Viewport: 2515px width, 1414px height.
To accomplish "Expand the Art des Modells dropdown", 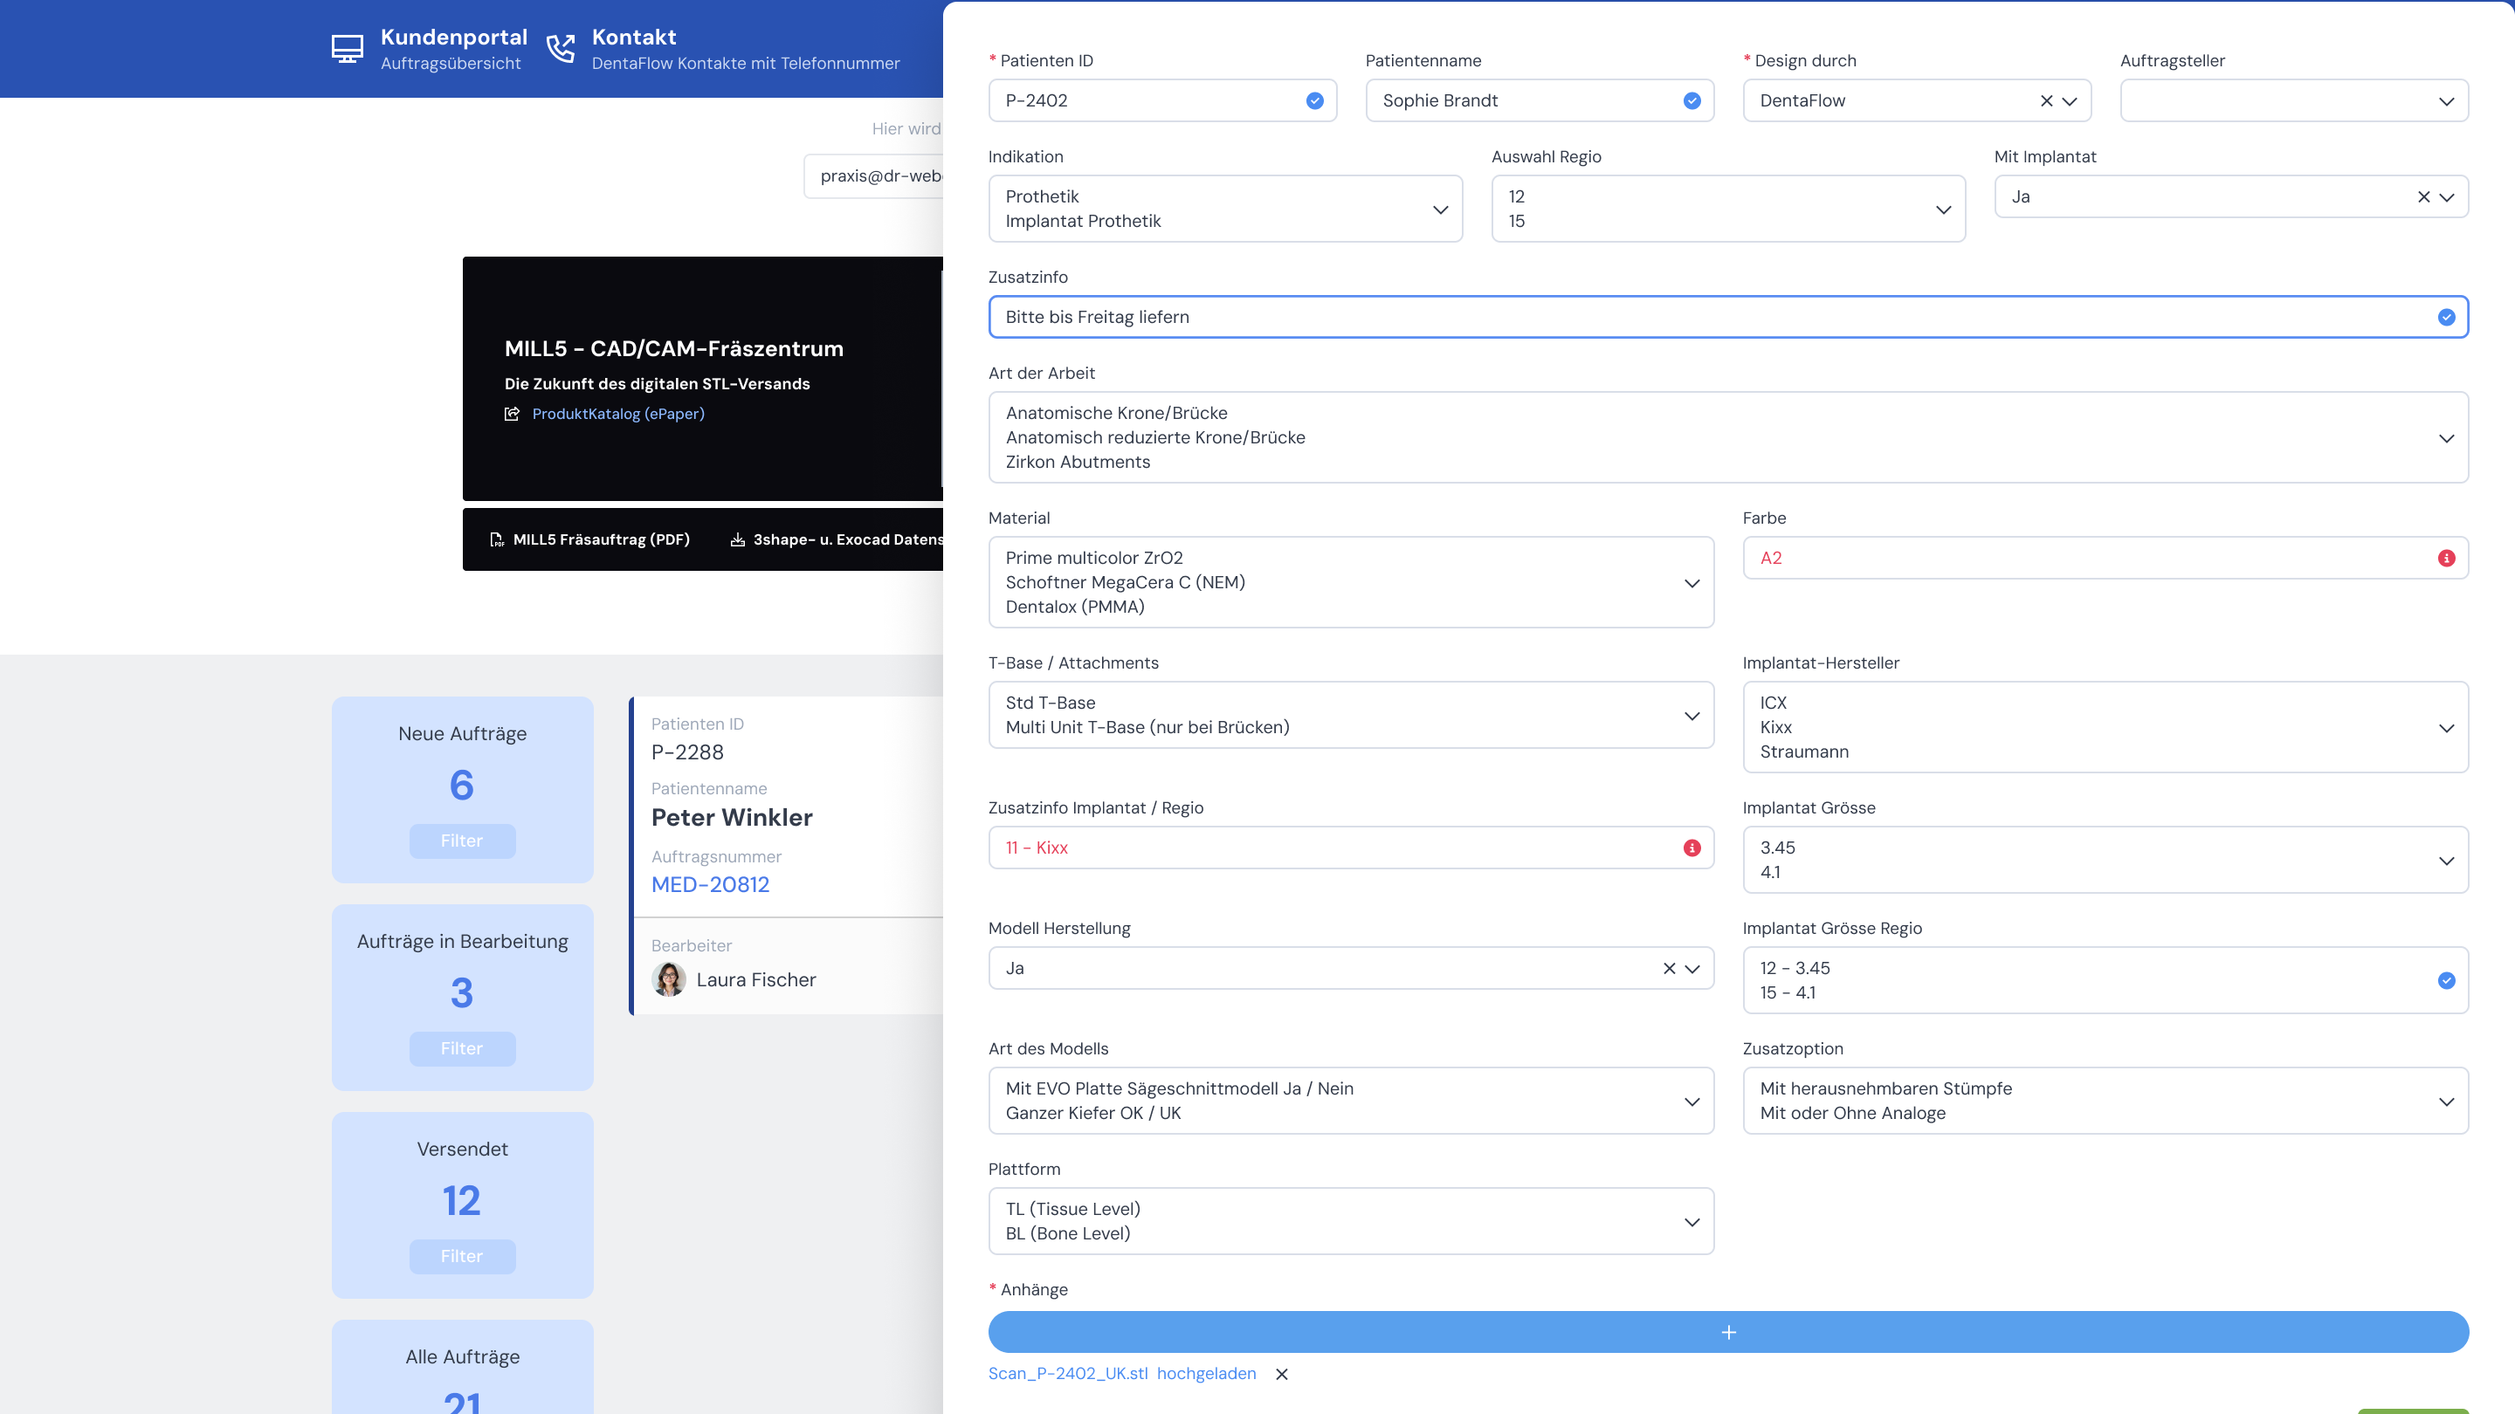I will click(1351, 1101).
